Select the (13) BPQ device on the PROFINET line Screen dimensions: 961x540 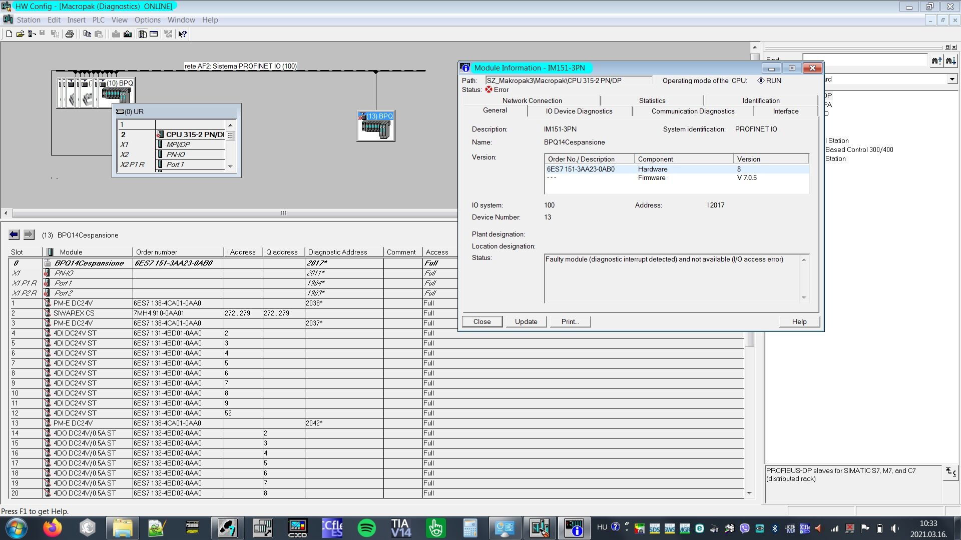376,126
